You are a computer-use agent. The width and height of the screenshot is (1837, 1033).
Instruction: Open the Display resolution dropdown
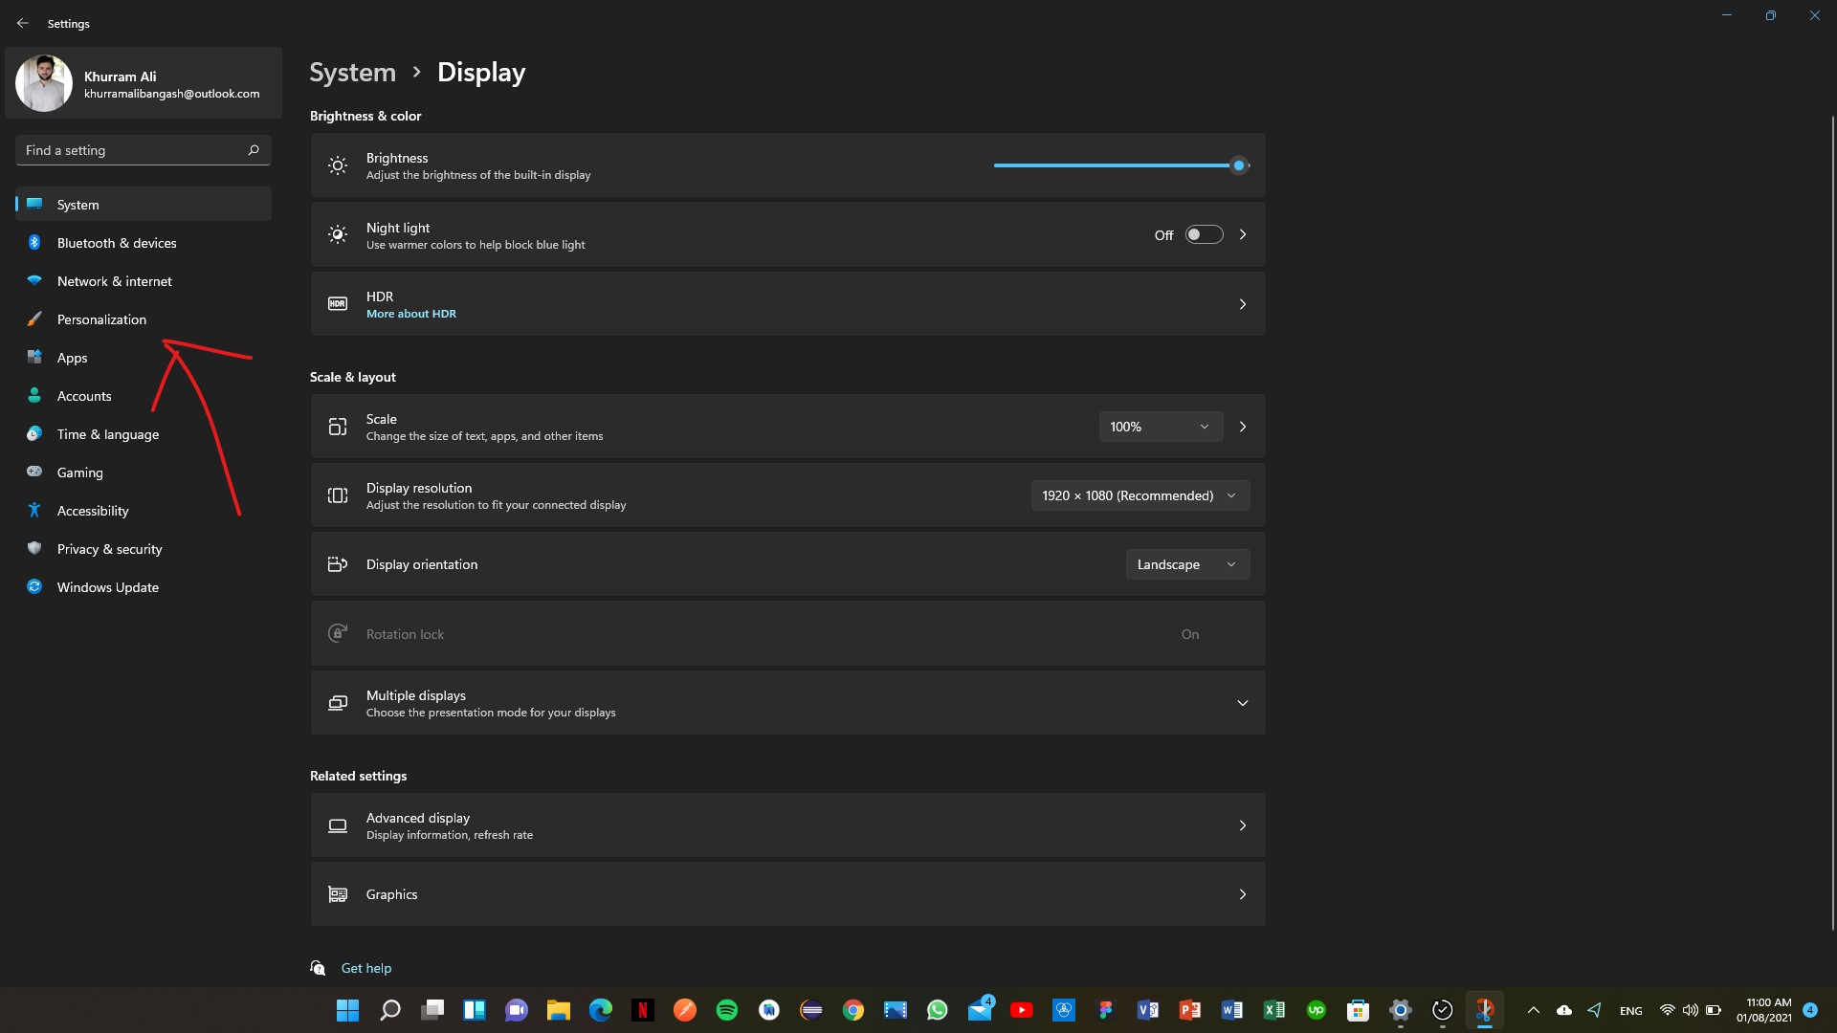click(1139, 495)
